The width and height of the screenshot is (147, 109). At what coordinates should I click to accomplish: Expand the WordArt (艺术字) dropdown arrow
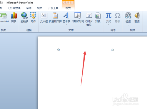click(x=66, y=25)
